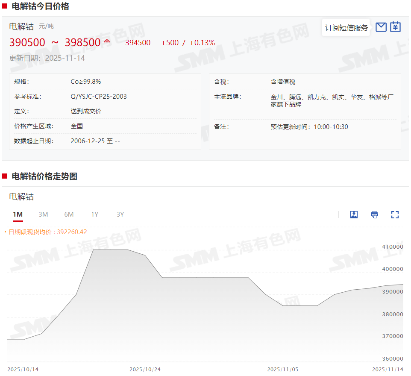
Task: Switch chart to 3M range
Action: click(43, 214)
